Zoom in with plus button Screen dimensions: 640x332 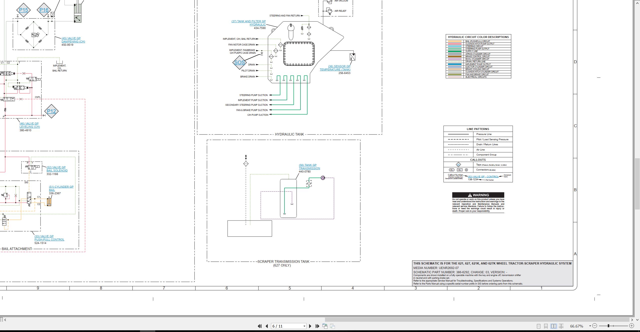632,326
